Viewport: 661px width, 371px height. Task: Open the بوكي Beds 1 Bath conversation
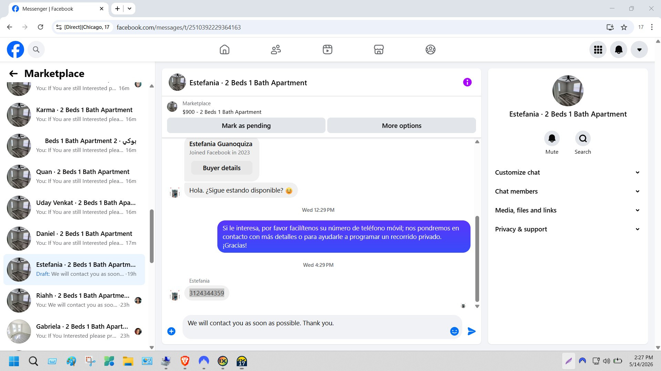74,145
